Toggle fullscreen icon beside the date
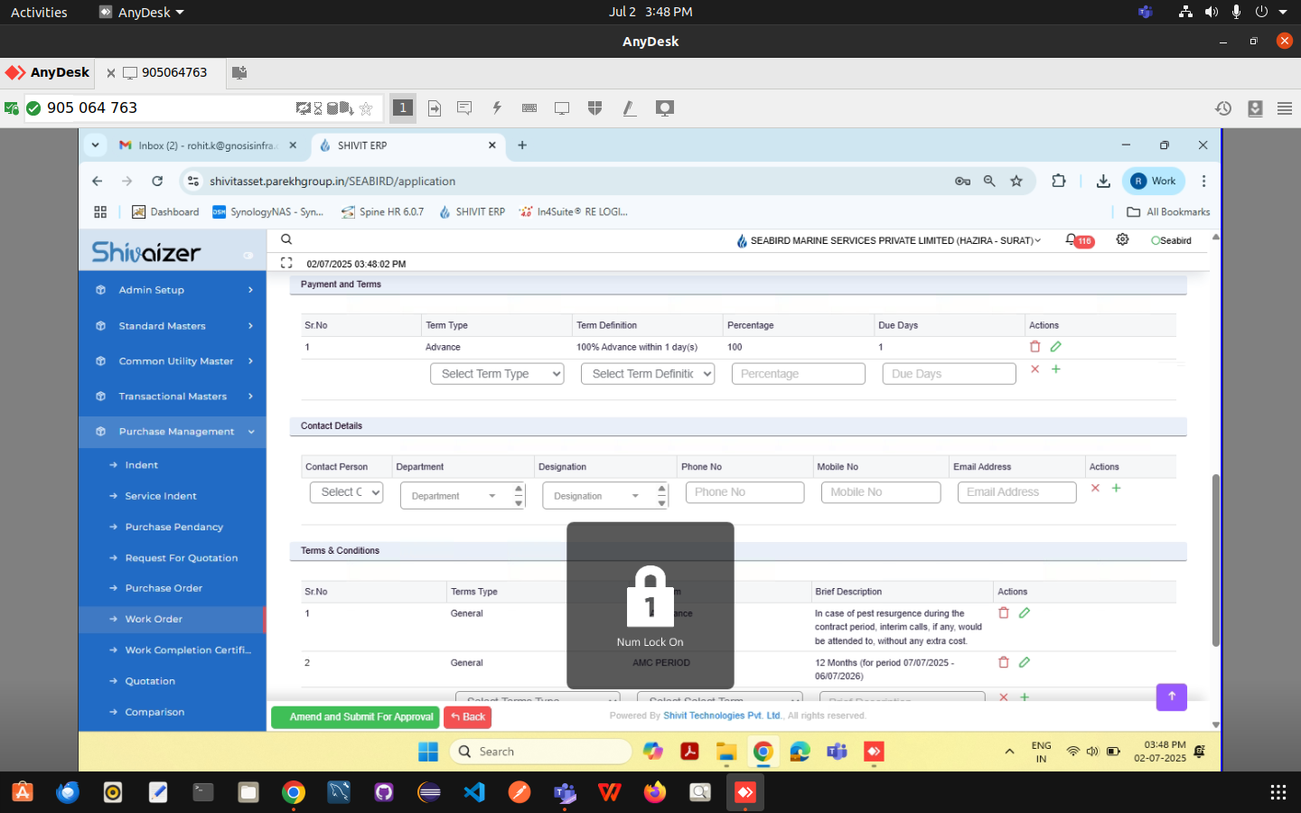 coord(286,264)
